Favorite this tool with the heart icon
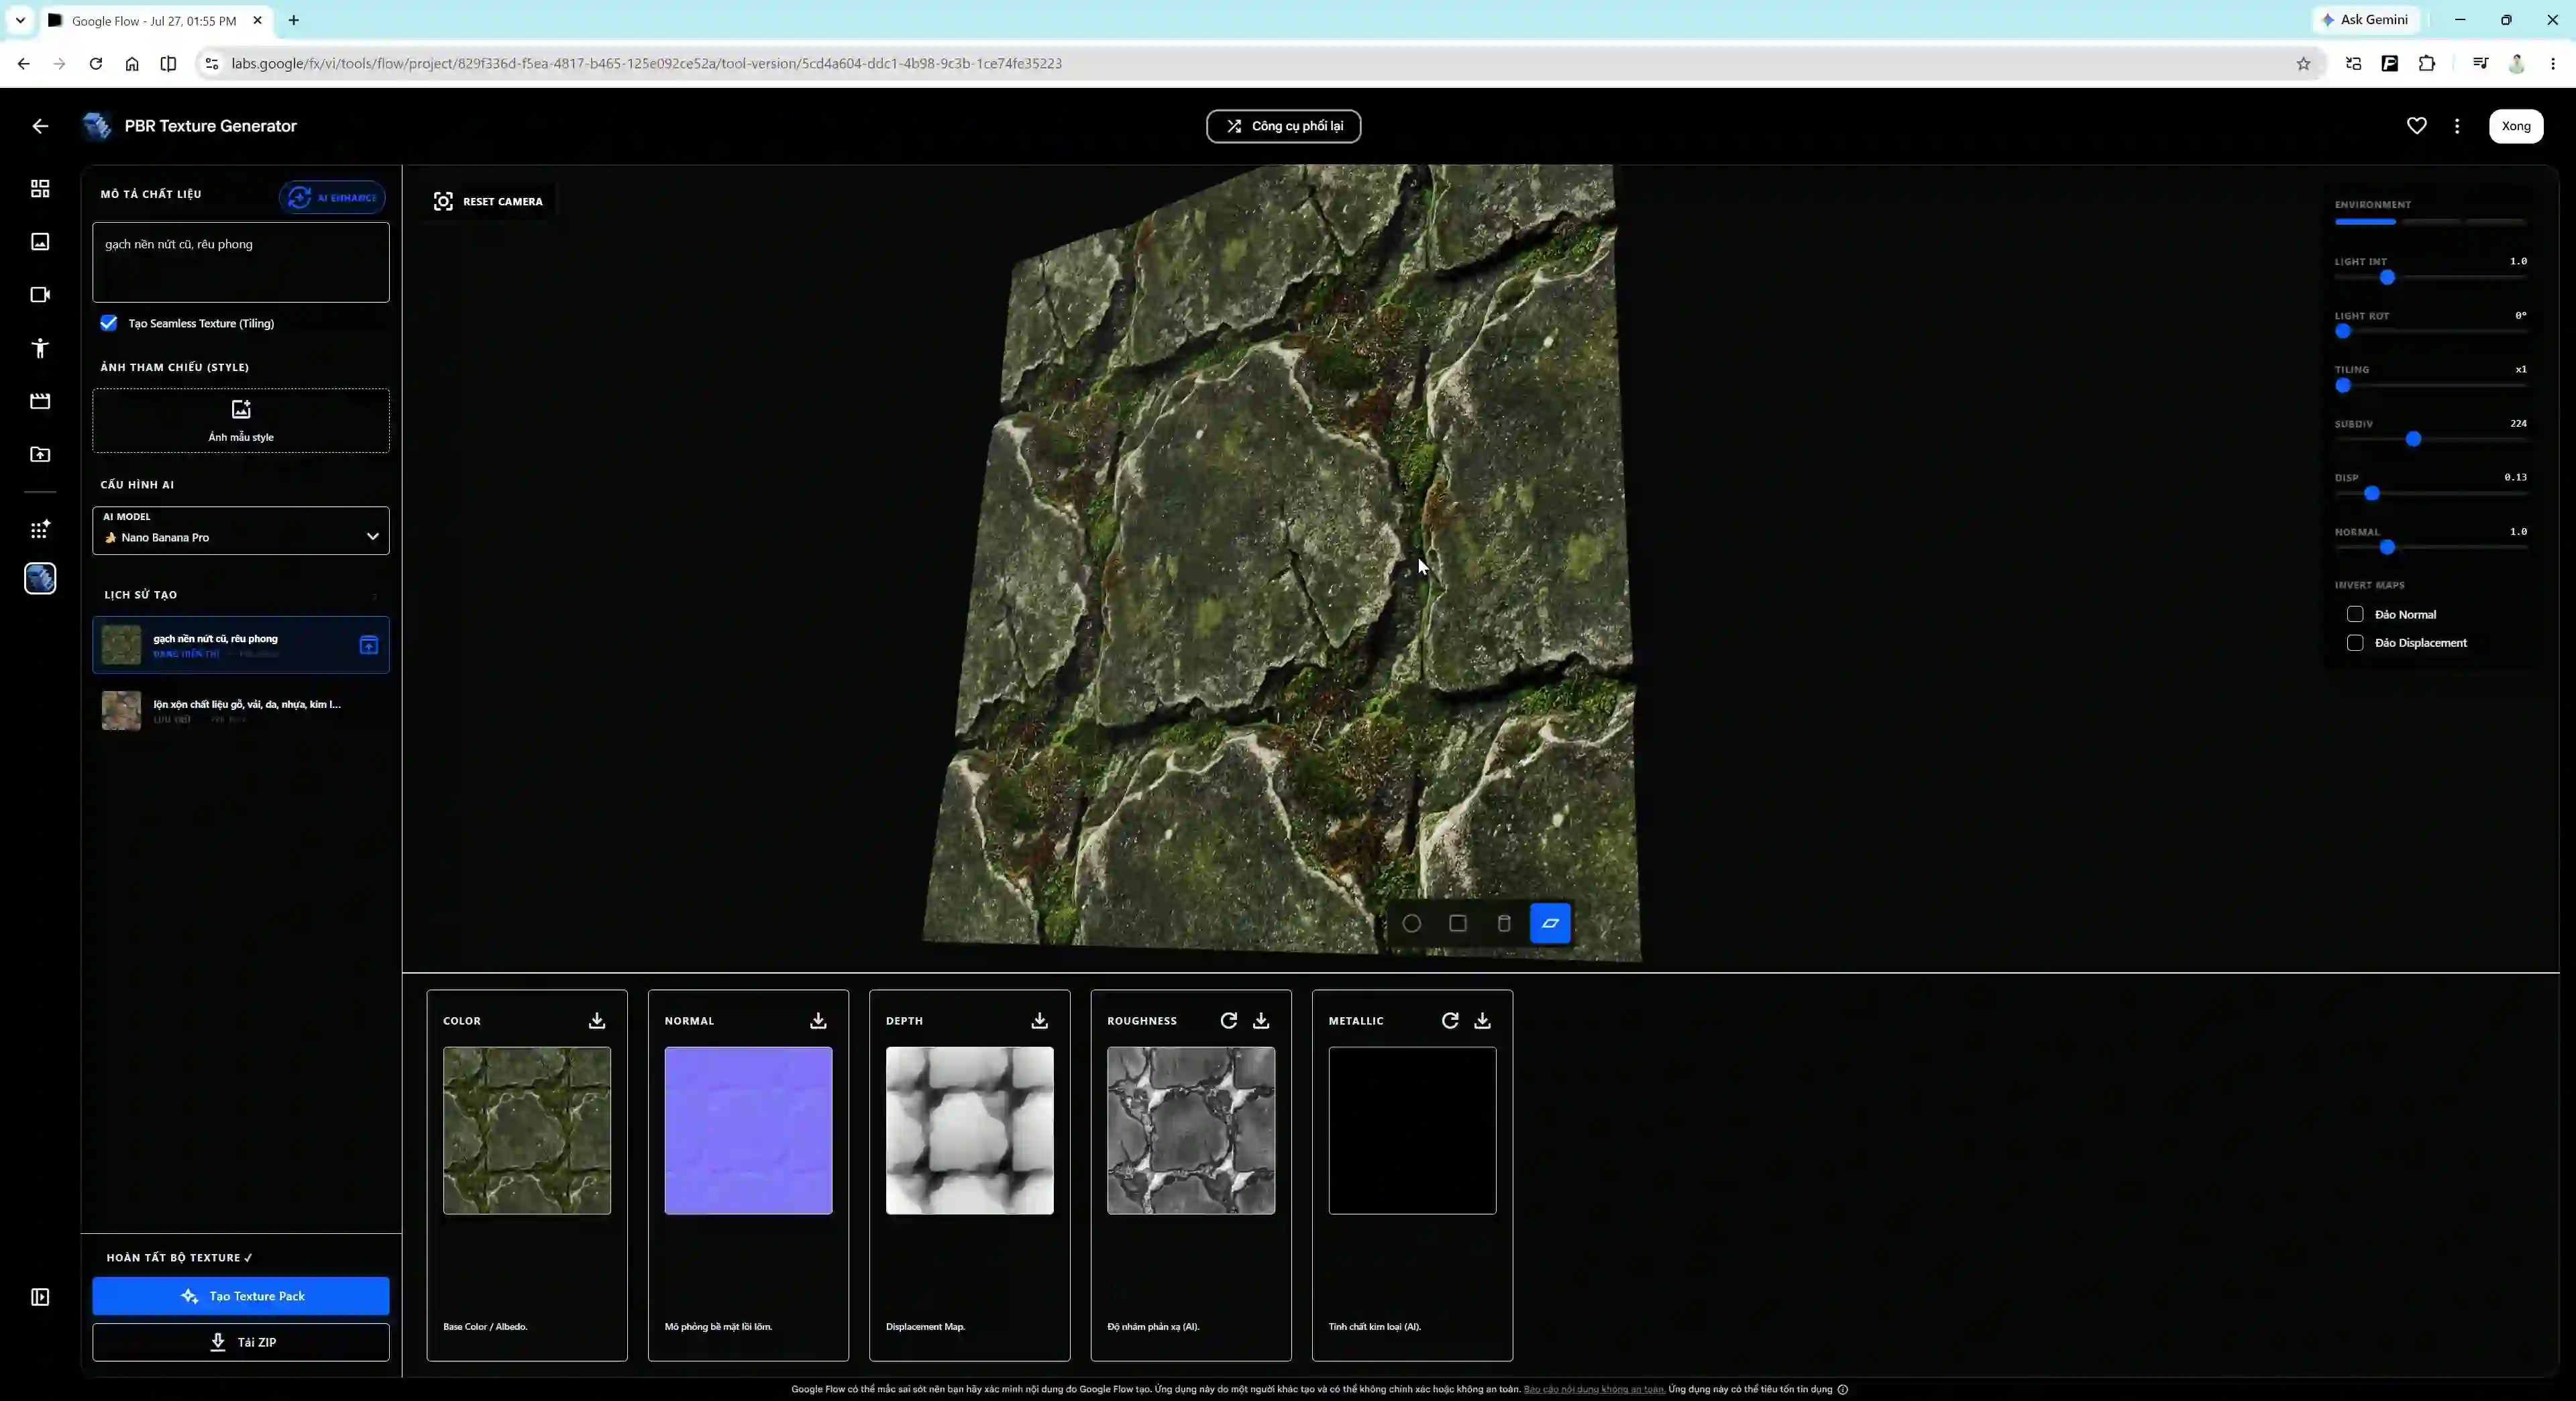Screen dimensions: 2576x1401 tap(2416, 126)
